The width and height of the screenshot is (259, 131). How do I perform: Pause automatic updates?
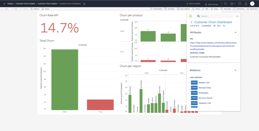46,9
